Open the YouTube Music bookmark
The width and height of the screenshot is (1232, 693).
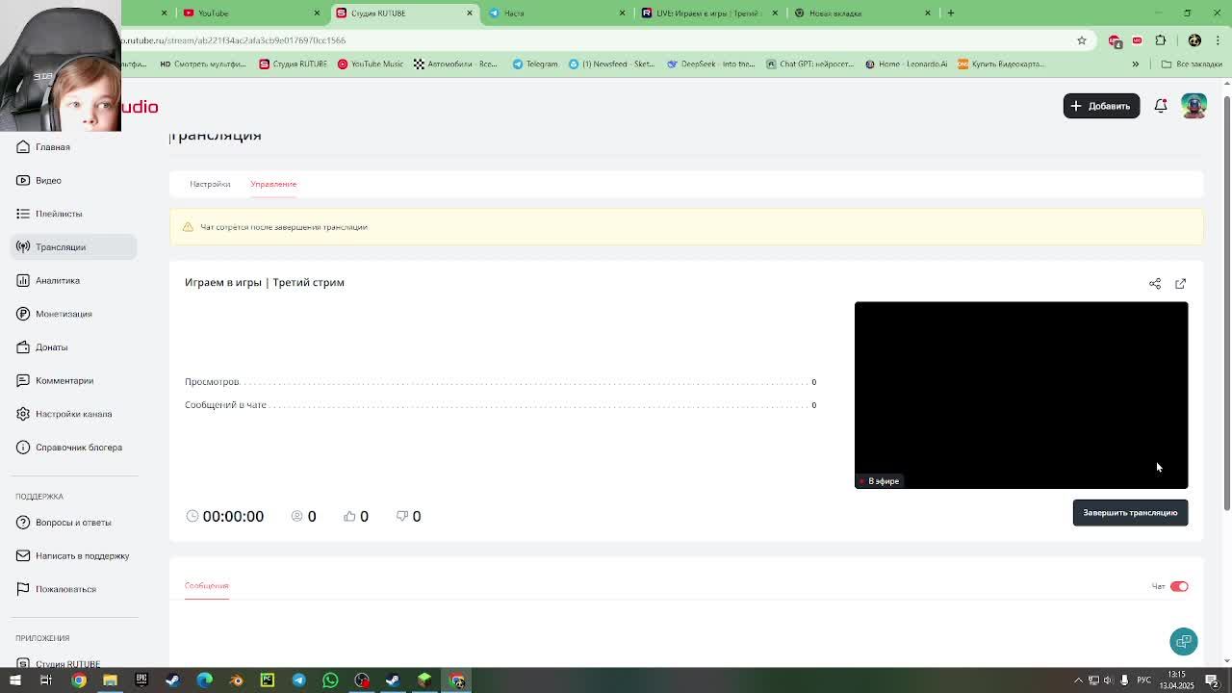tap(370, 64)
